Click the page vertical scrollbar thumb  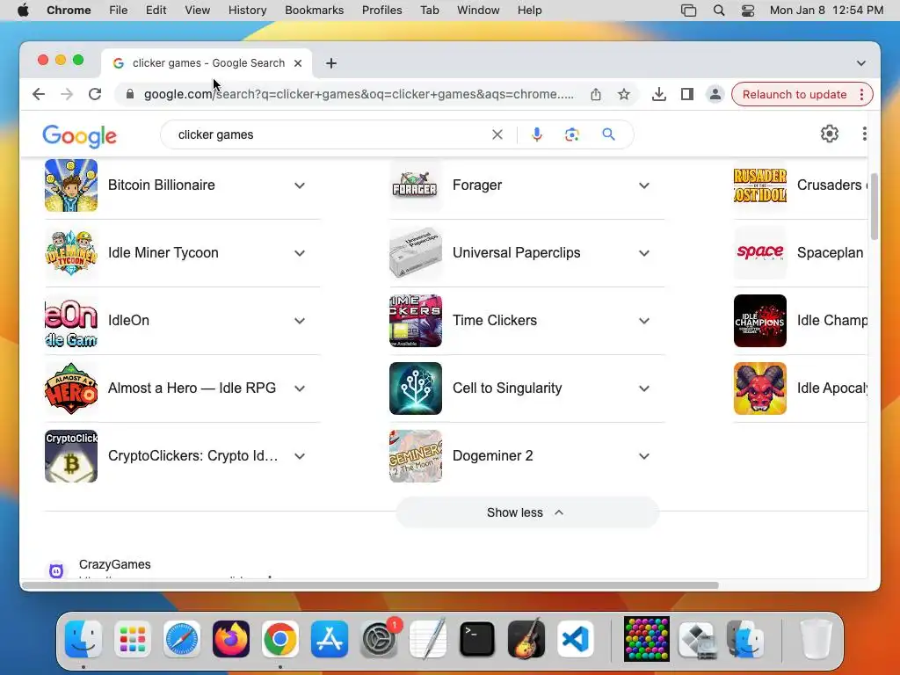(x=874, y=206)
